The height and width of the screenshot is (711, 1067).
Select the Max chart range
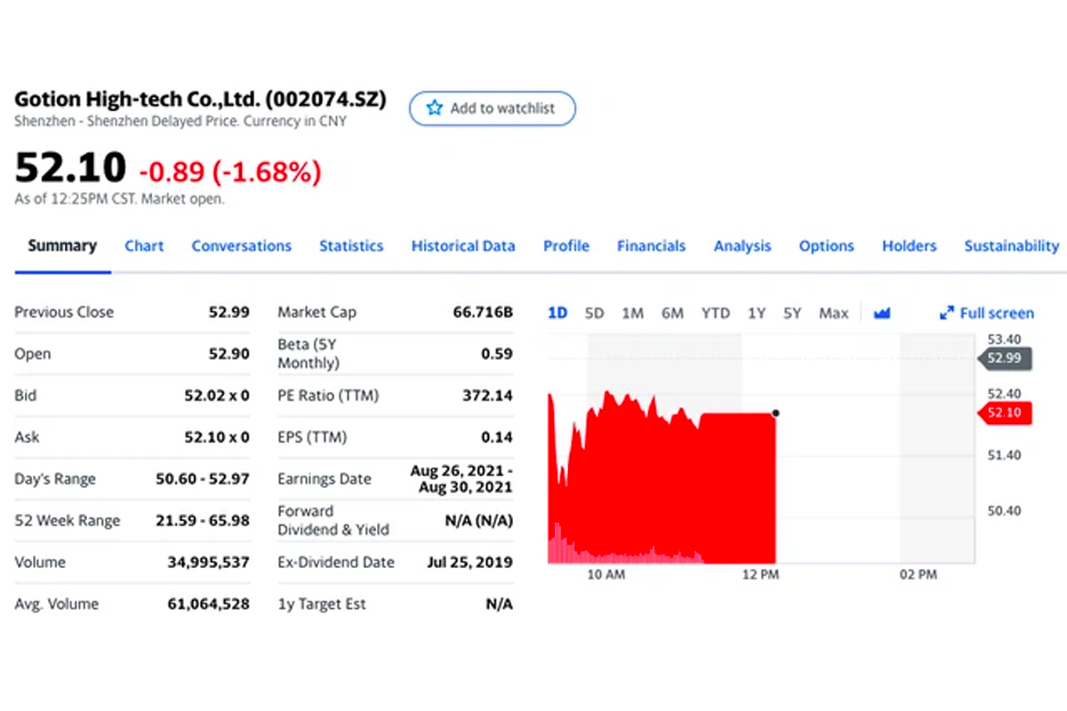[833, 313]
